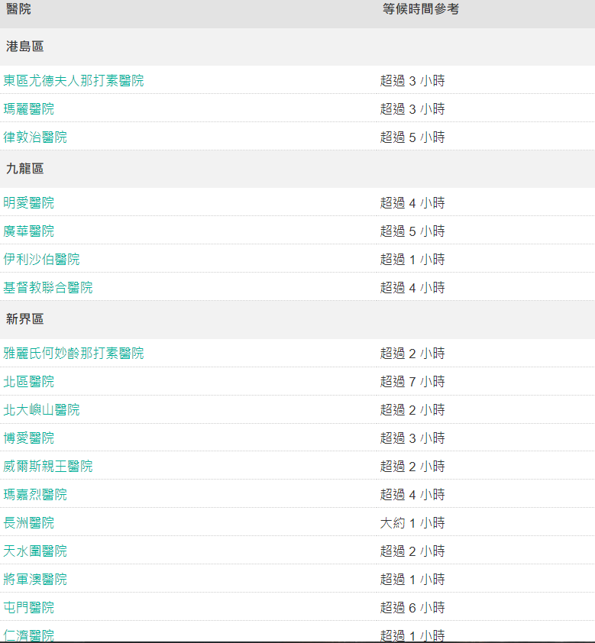Click the 新界區 section heading
The height and width of the screenshot is (643, 595).
pos(25,319)
